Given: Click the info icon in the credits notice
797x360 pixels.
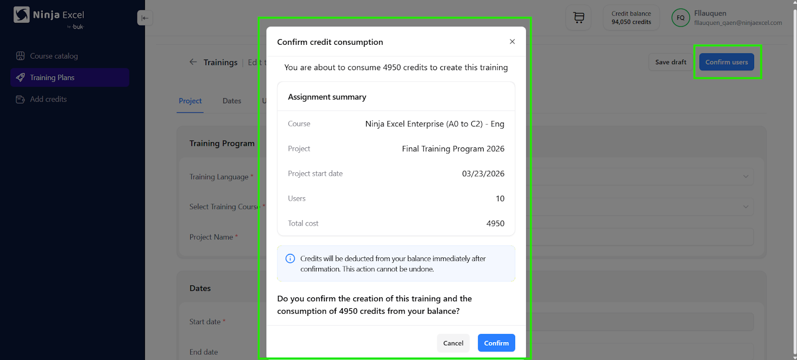Looking at the screenshot, I should (290, 258).
